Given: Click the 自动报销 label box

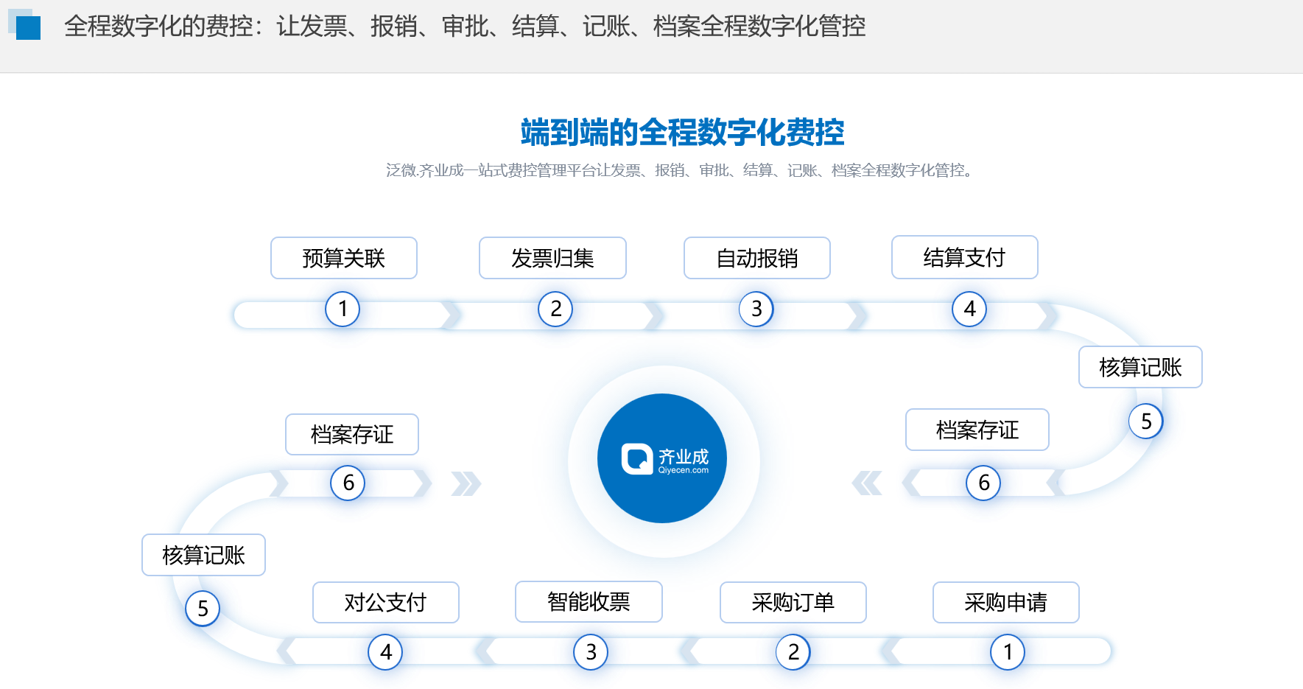Looking at the screenshot, I should (757, 258).
